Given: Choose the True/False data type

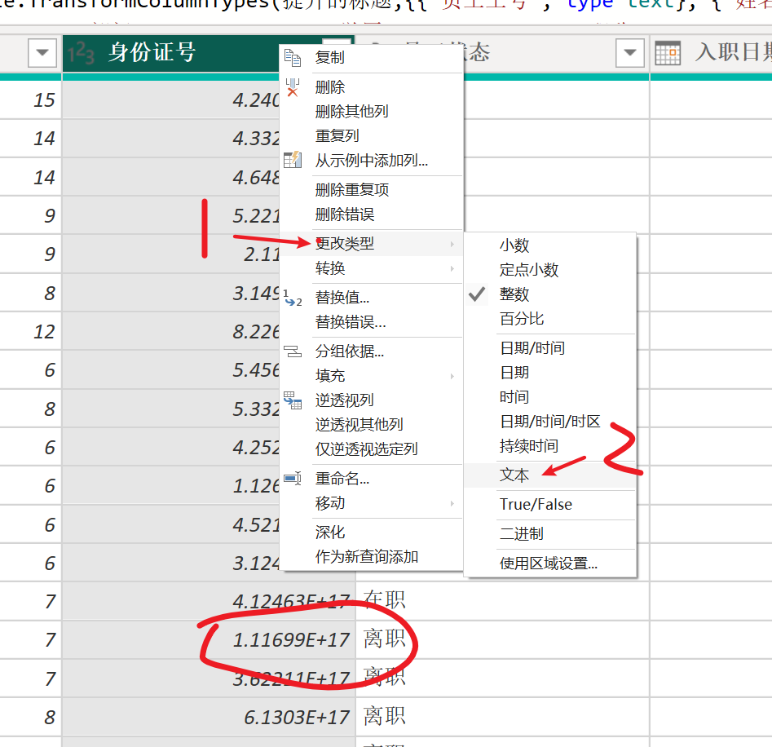Looking at the screenshot, I should point(536,505).
